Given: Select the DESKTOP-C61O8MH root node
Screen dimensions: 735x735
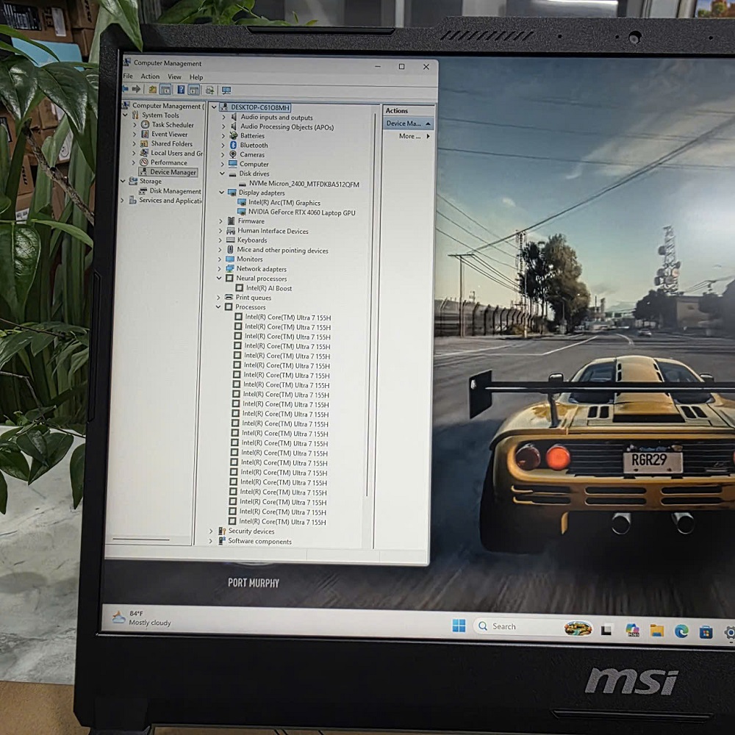Looking at the screenshot, I should coord(260,107).
